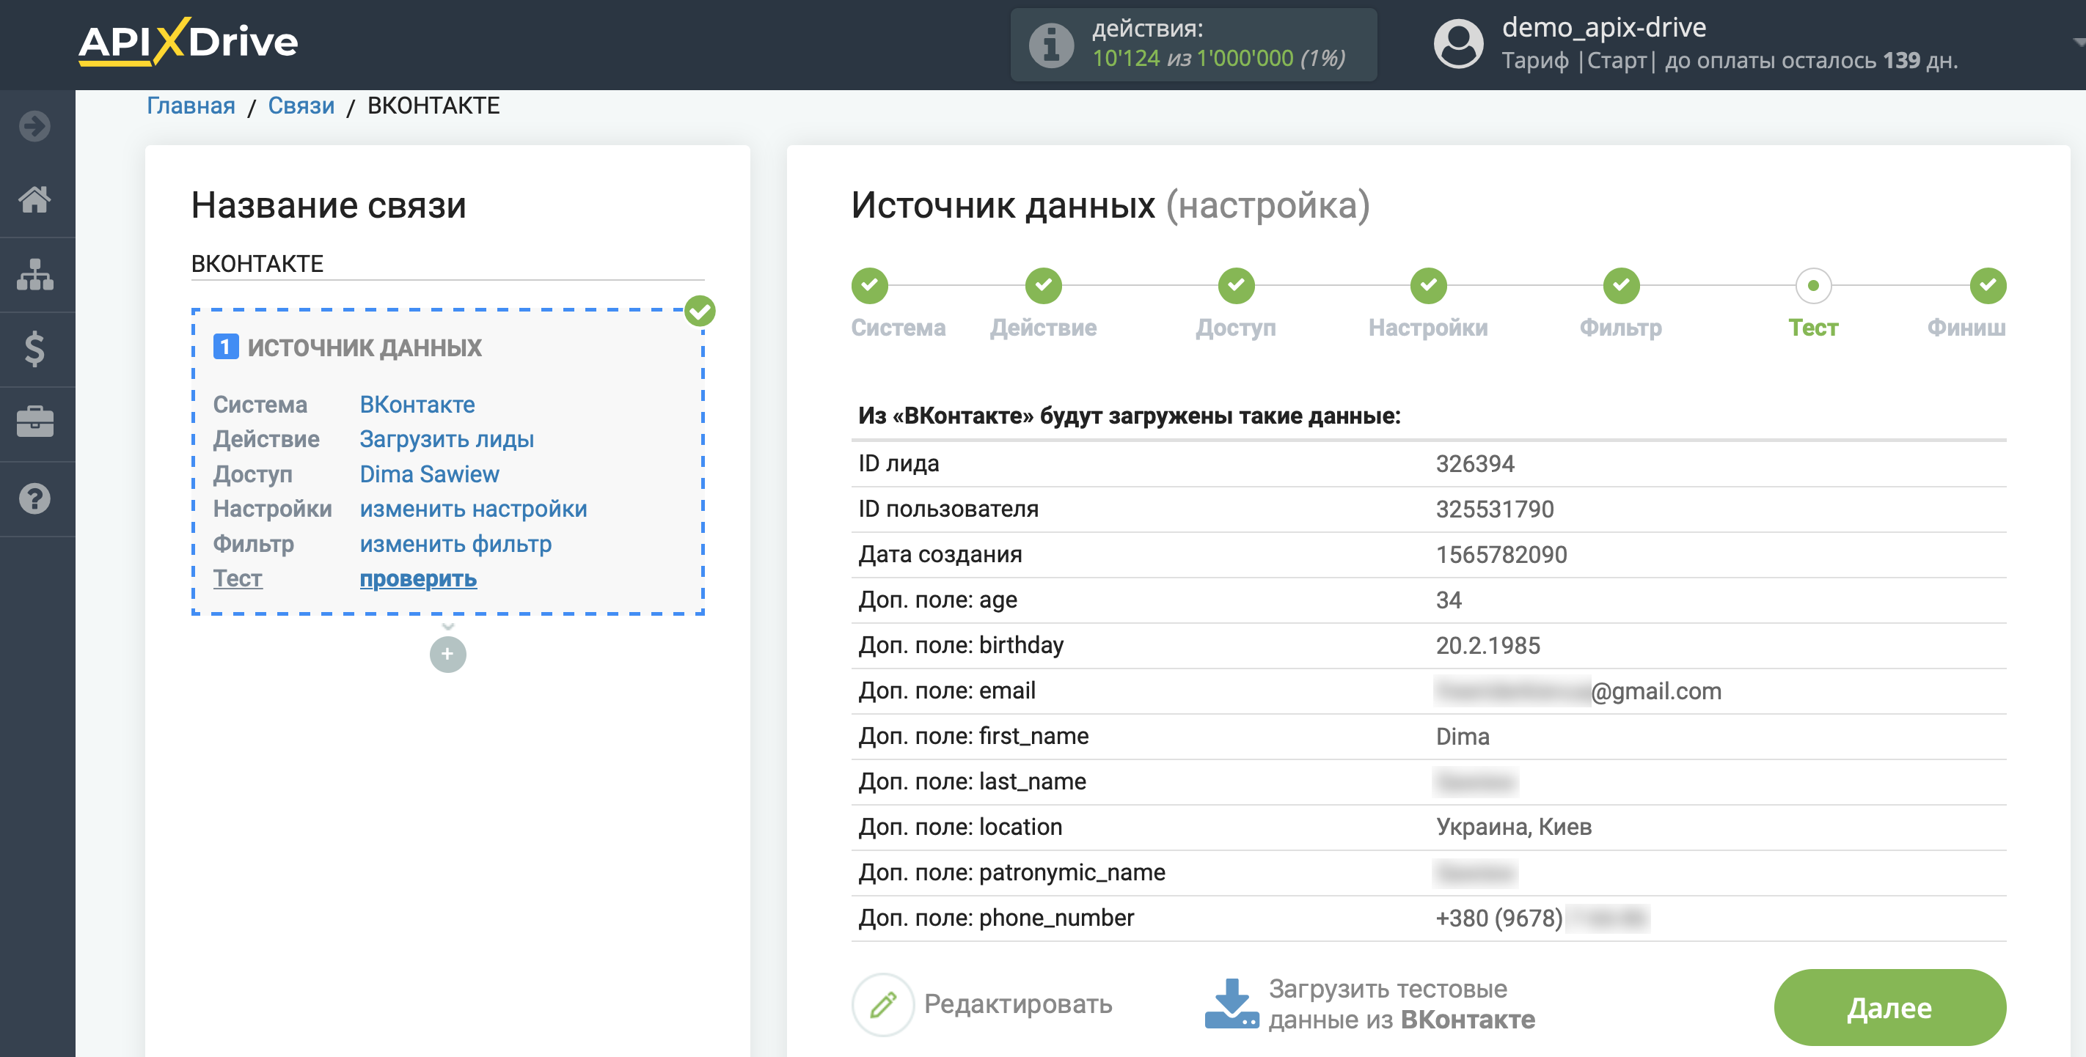This screenshot has width=2086, height=1057.
Task: Click the проверить test link
Action: [418, 578]
